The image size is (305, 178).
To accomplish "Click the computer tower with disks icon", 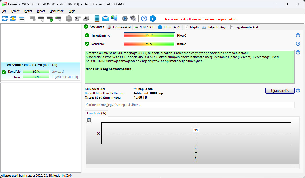I will click(x=86, y=19).
